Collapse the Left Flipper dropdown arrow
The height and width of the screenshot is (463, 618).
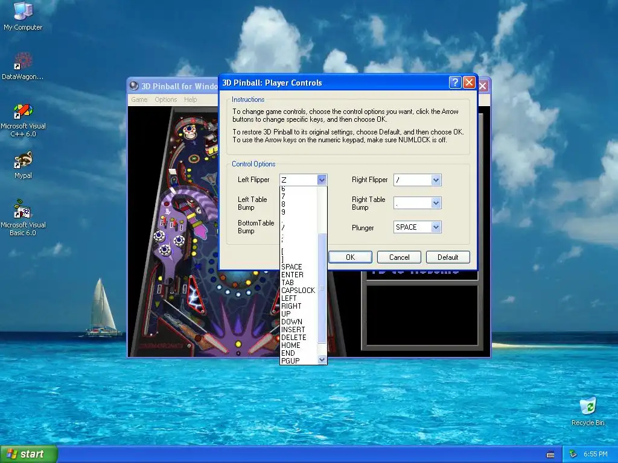point(322,180)
